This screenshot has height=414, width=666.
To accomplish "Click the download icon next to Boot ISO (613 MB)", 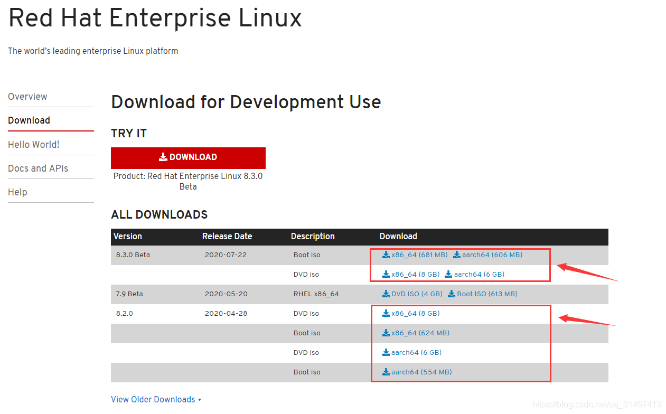I will [452, 294].
